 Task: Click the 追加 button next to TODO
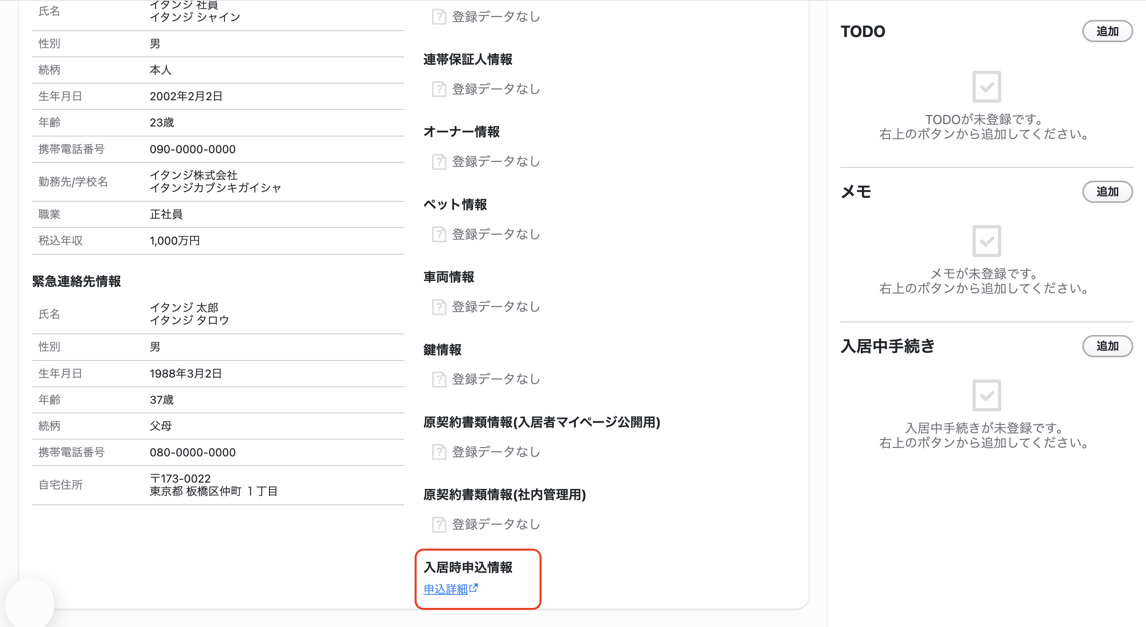1107,31
